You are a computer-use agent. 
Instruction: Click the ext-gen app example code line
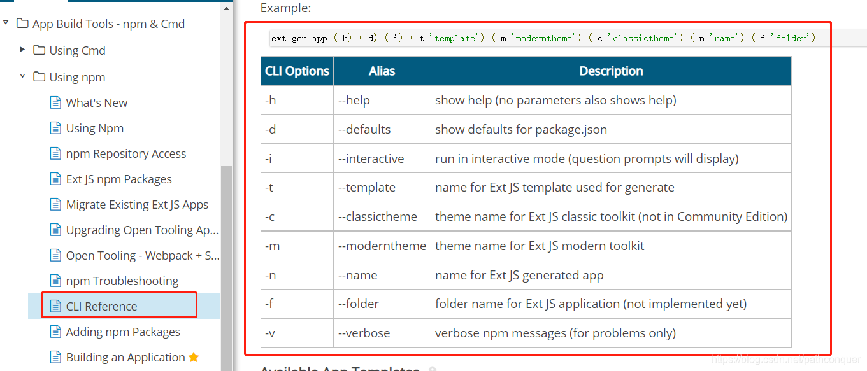click(543, 38)
